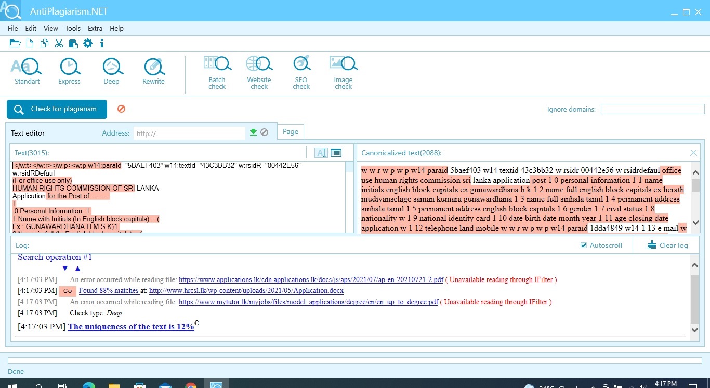This screenshot has height=388, width=710.
Task: Click the Address http:// input field
Action: [189, 133]
